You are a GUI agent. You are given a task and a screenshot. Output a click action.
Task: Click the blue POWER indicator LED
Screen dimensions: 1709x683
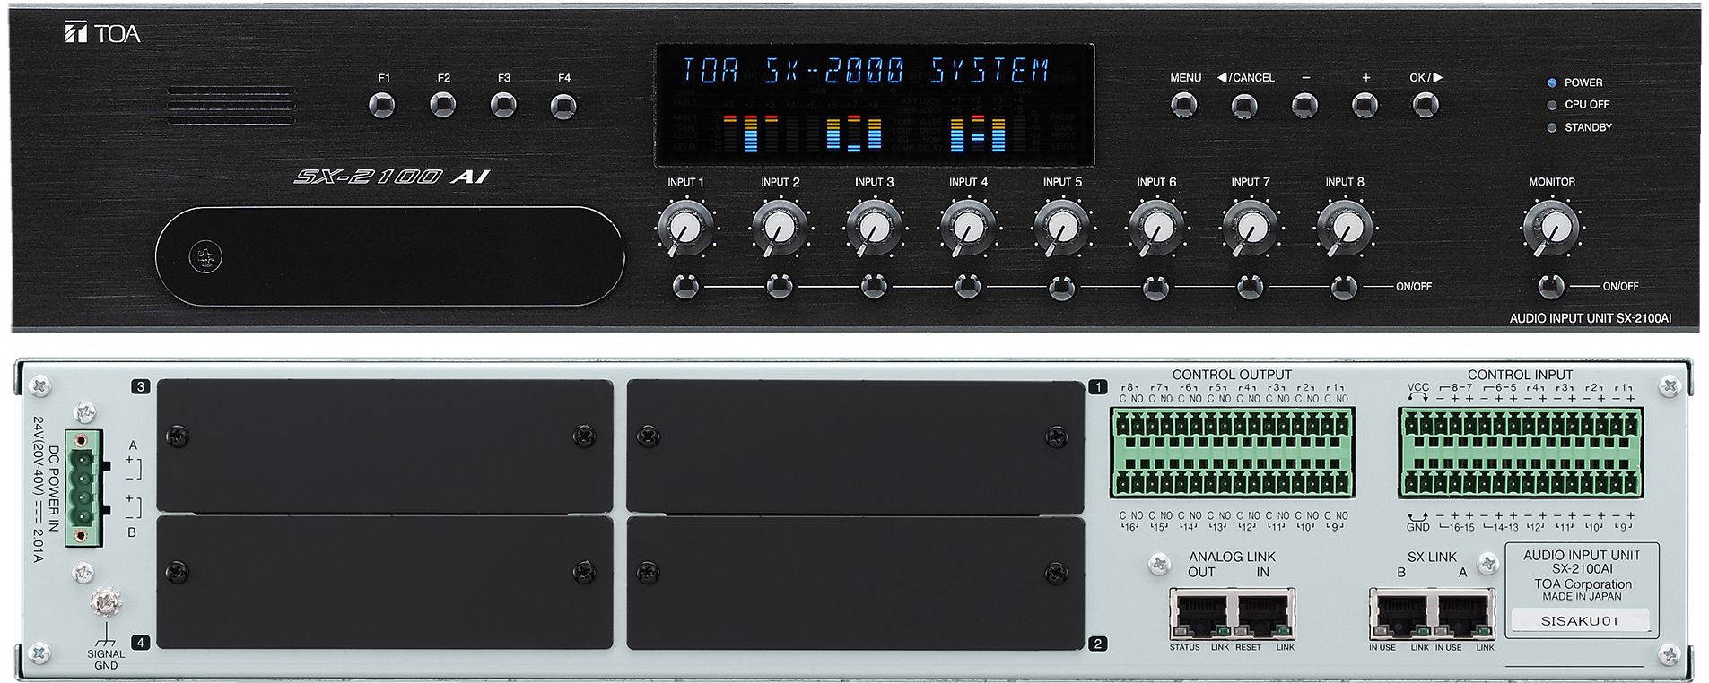tap(1552, 82)
